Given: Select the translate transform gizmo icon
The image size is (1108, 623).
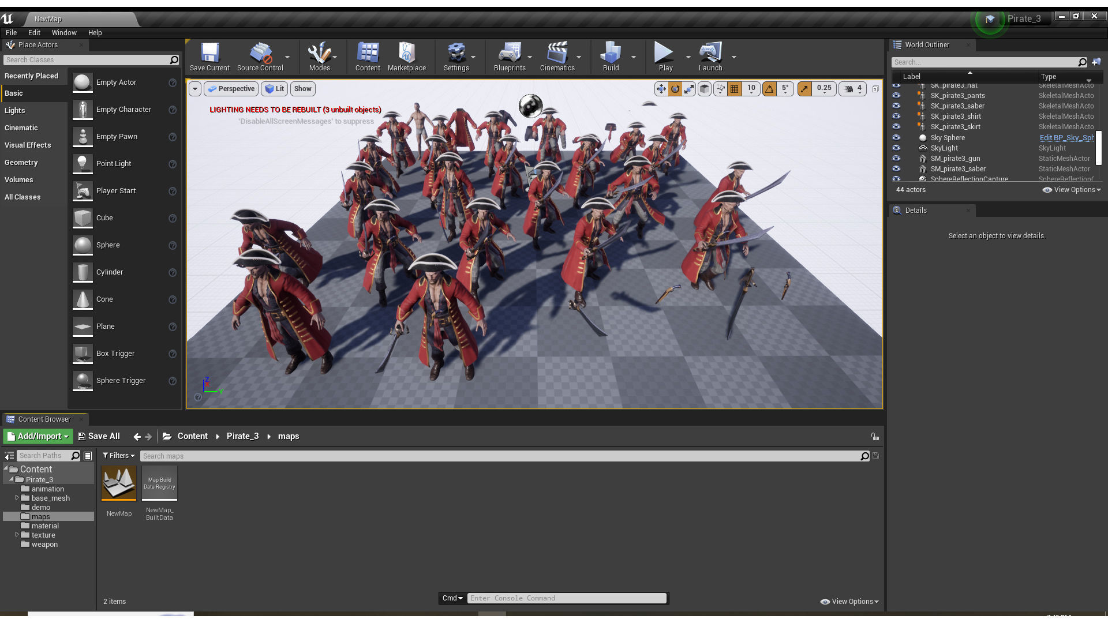Looking at the screenshot, I should [661, 89].
